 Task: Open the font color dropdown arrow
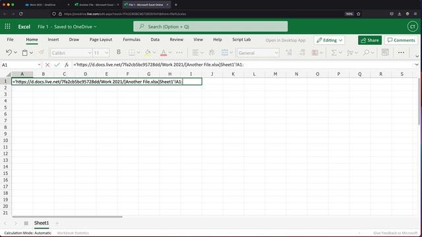coord(170,53)
